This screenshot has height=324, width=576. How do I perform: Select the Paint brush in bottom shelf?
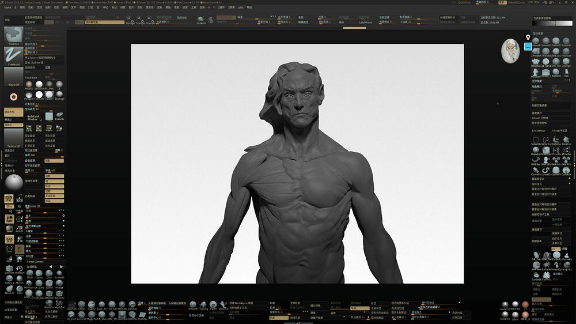[213, 305]
